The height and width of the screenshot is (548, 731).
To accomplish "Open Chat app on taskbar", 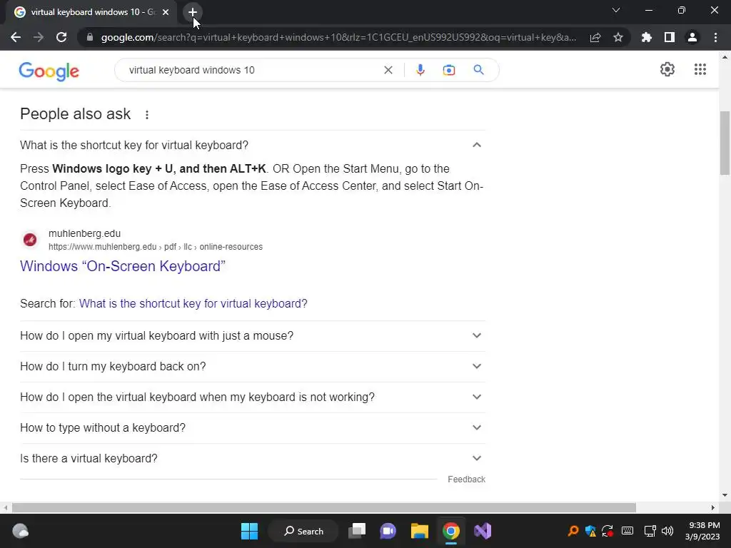I will (x=388, y=531).
